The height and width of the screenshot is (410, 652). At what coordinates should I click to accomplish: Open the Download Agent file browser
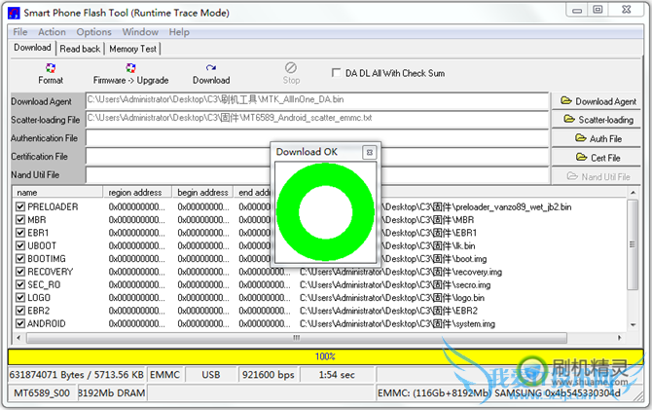pyautogui.click(x=598, y=101)
